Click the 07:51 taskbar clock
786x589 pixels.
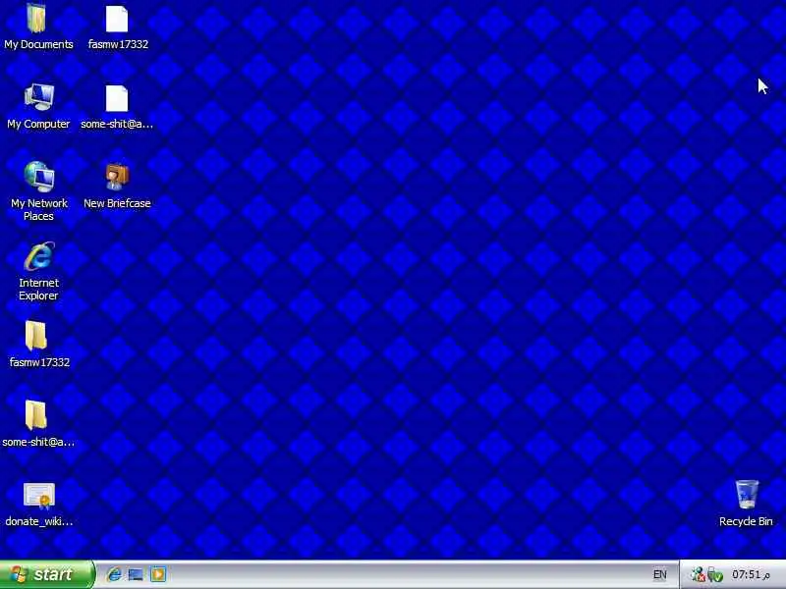click(751, 574)
